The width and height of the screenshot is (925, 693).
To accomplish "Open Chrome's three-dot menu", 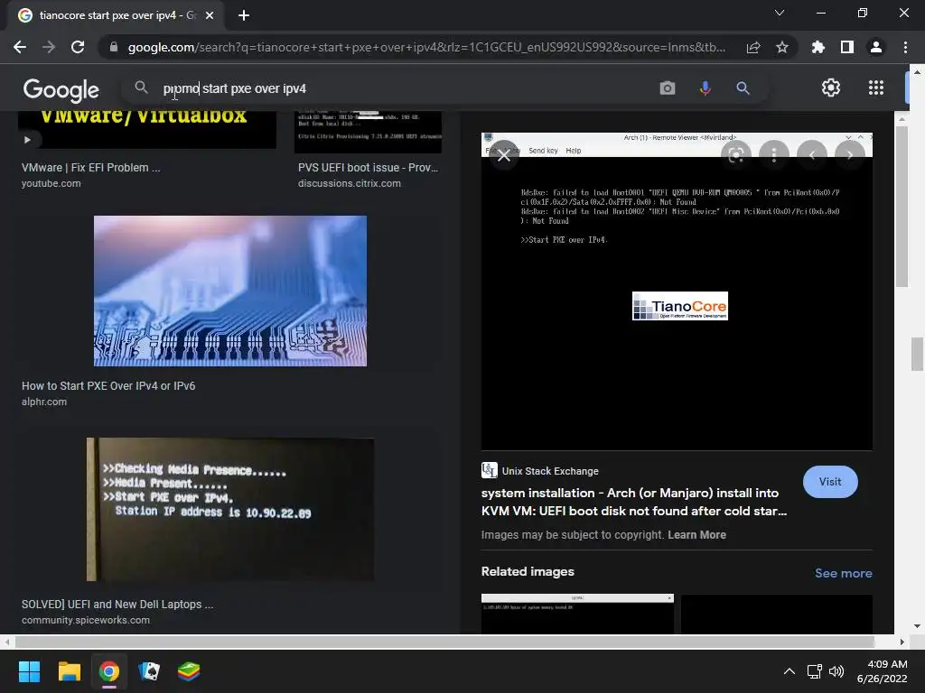I will click(905, 47).
